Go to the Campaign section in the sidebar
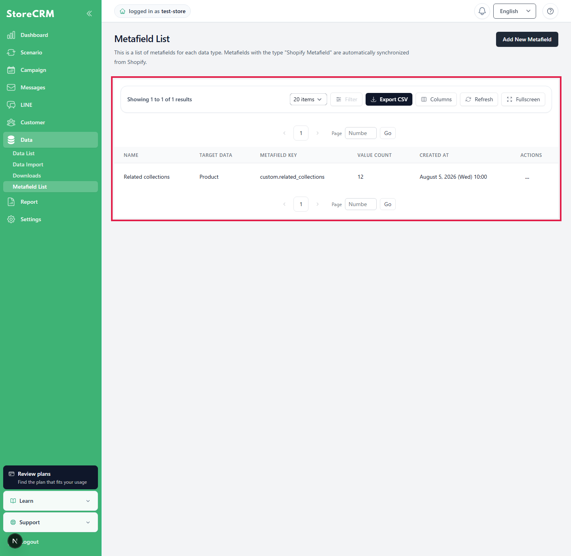The width and height of the screenshot is (571, 556). pyautogui.click(x=50, y=70)
